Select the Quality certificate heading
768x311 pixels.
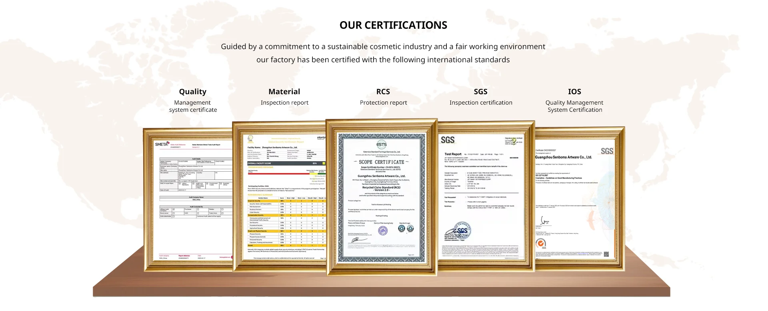pos(192,92)
